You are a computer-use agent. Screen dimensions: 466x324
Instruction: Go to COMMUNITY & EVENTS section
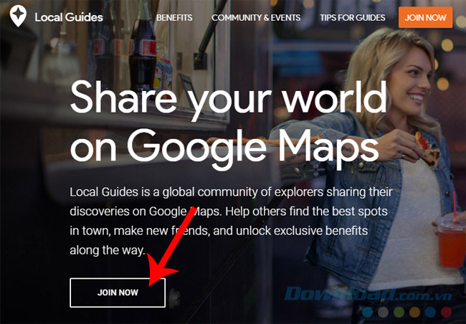point(256,17)
